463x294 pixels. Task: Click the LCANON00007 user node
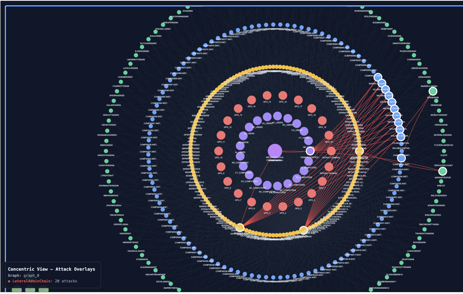414,247
